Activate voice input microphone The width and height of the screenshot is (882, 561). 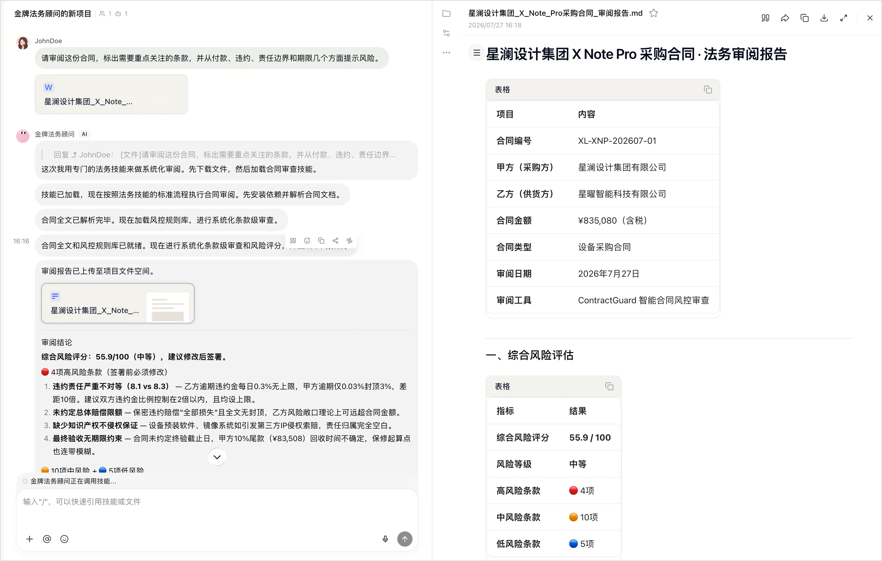pos(385,539)
